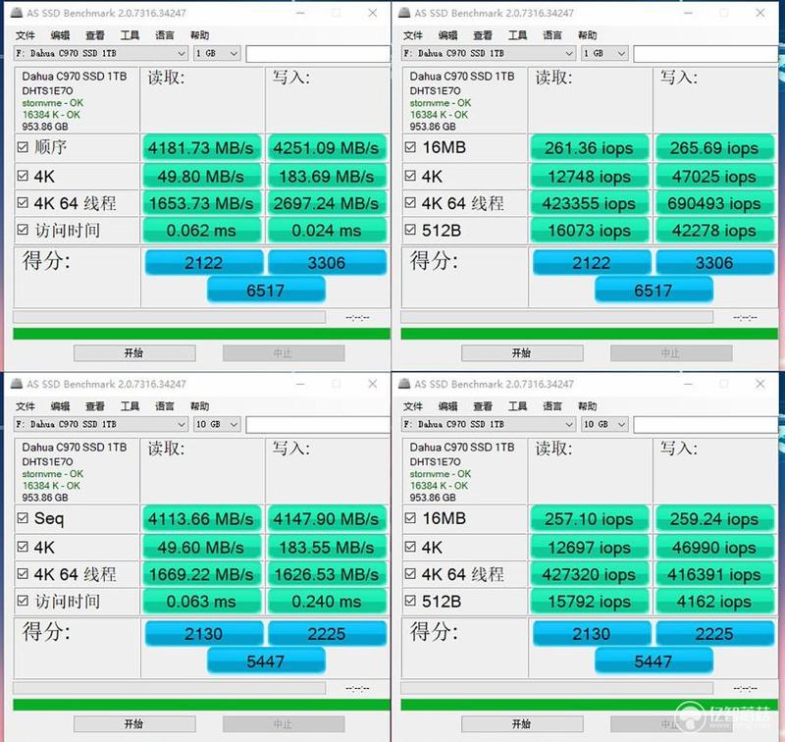Click the 2697.24 MB/s write result
Screen dimensions: 785x742
(327, 203)
